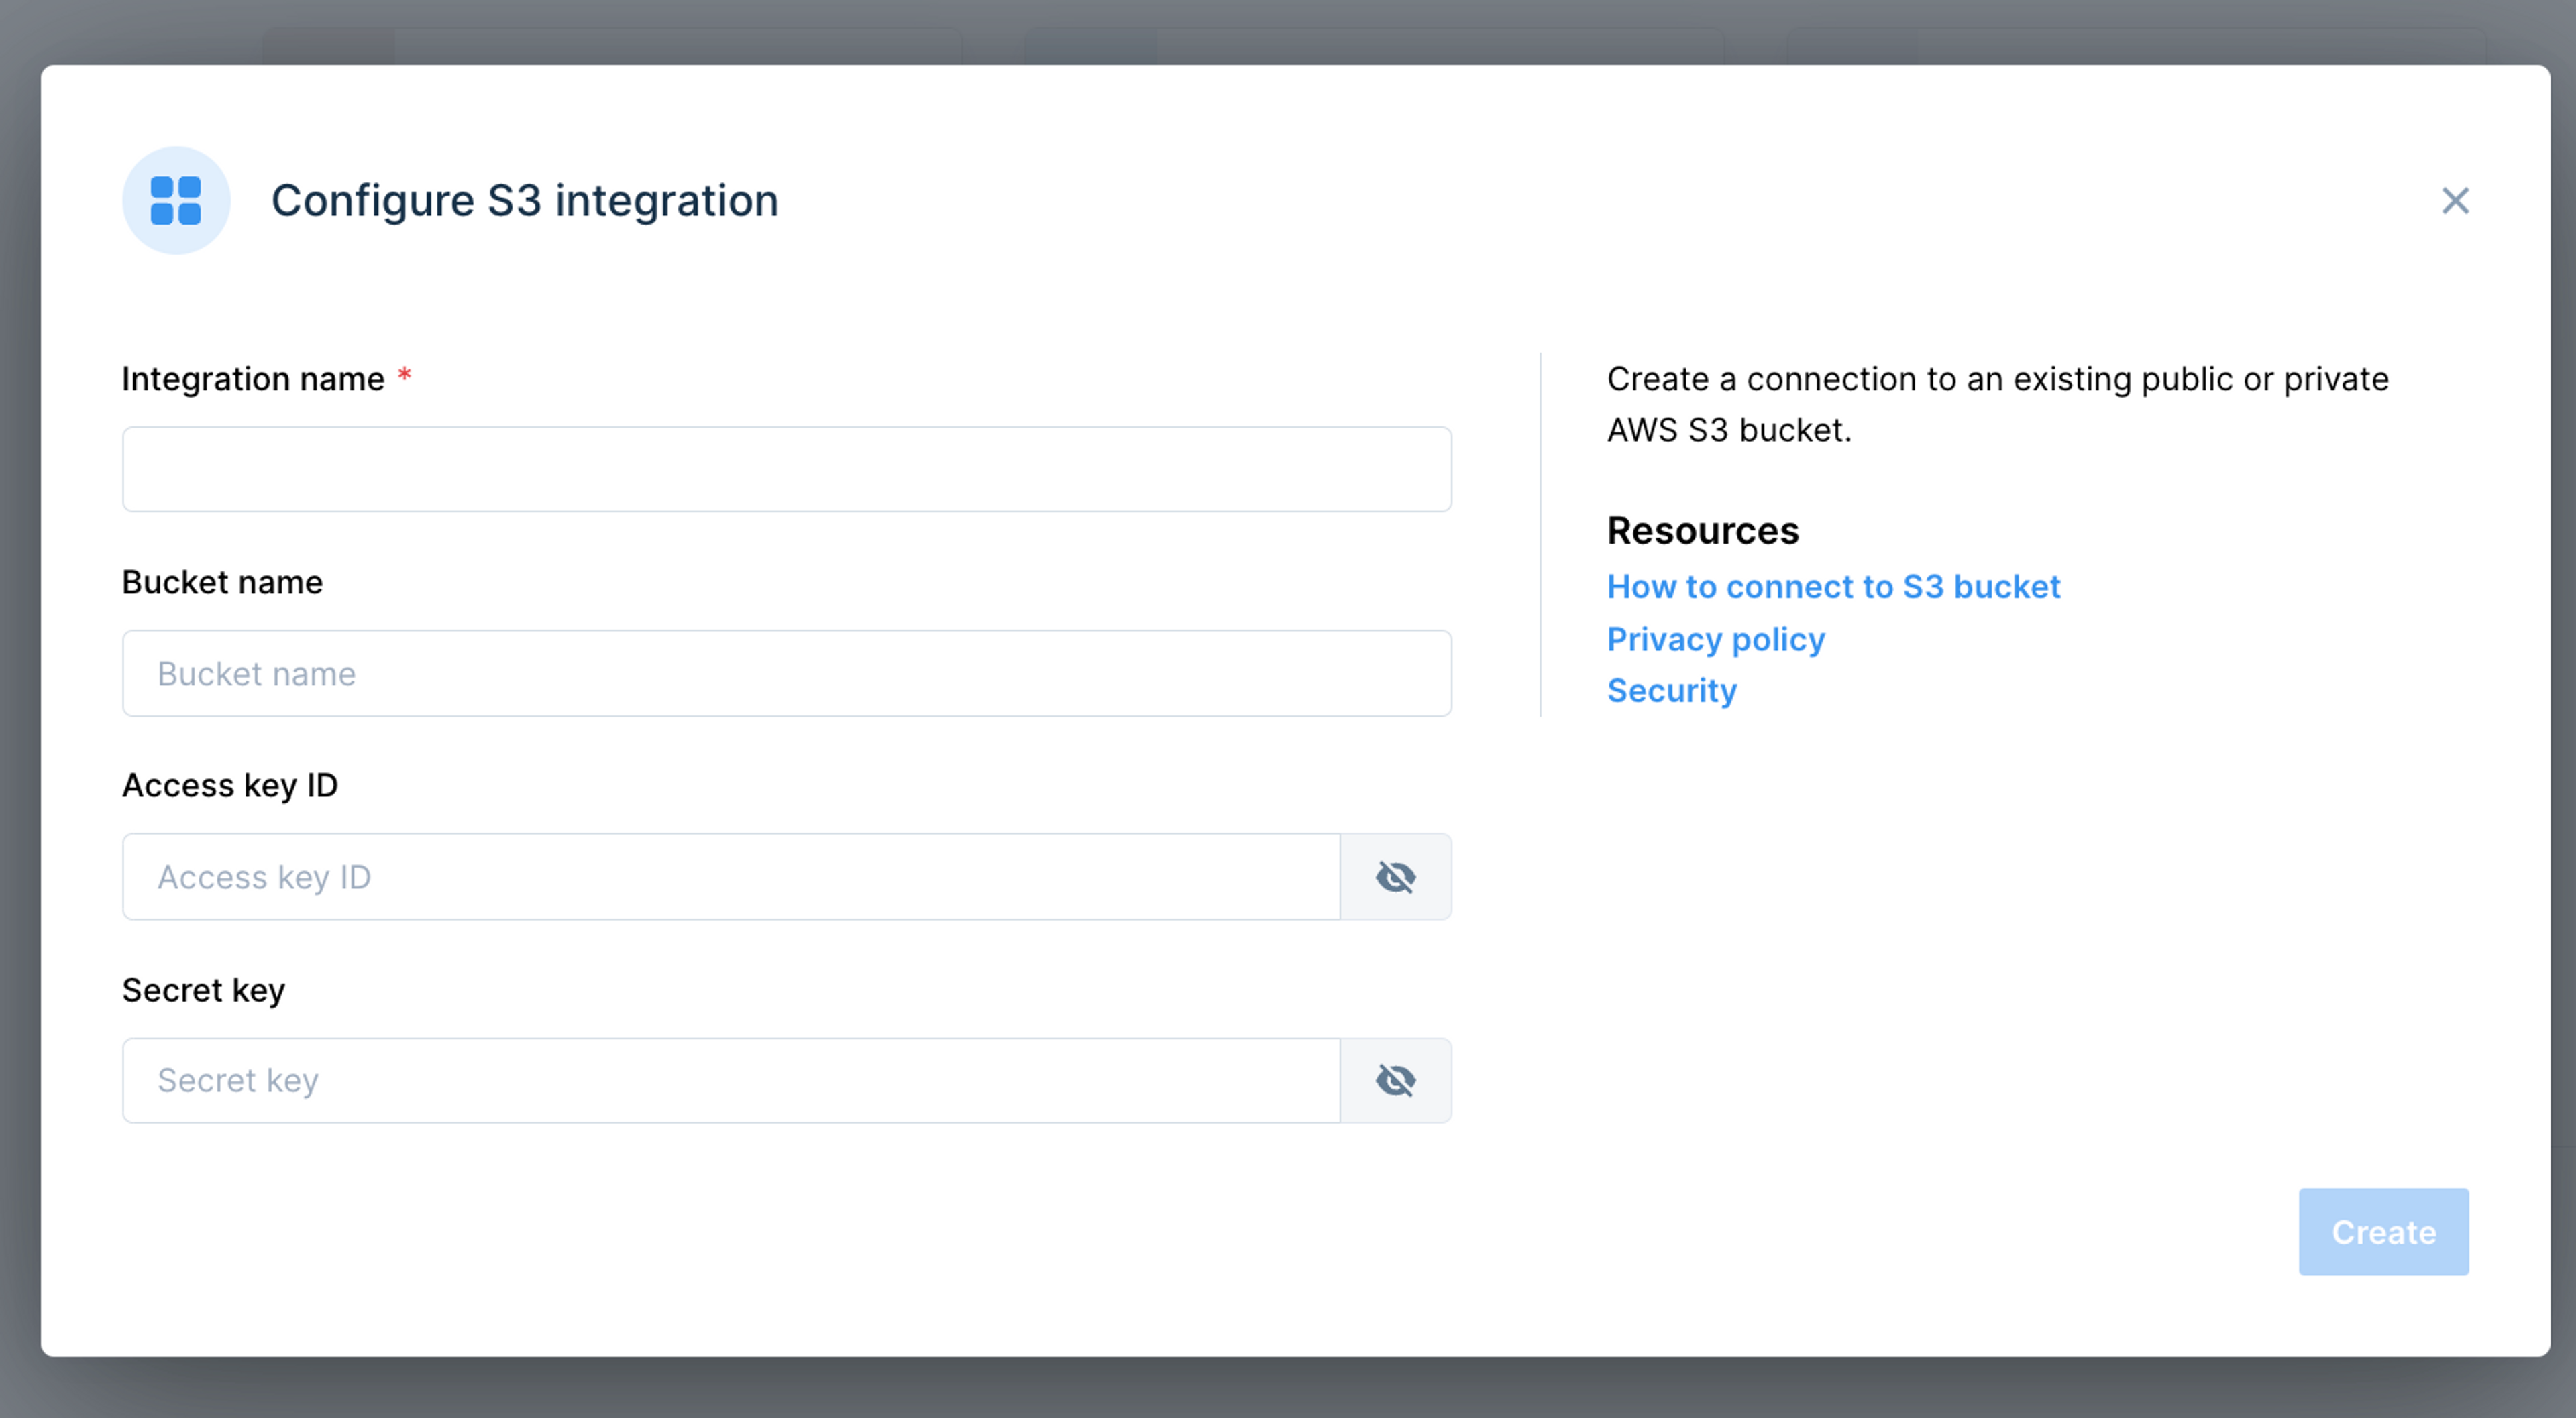
Task: Click the Configure S3 integration title
Action: click(525, 201)
